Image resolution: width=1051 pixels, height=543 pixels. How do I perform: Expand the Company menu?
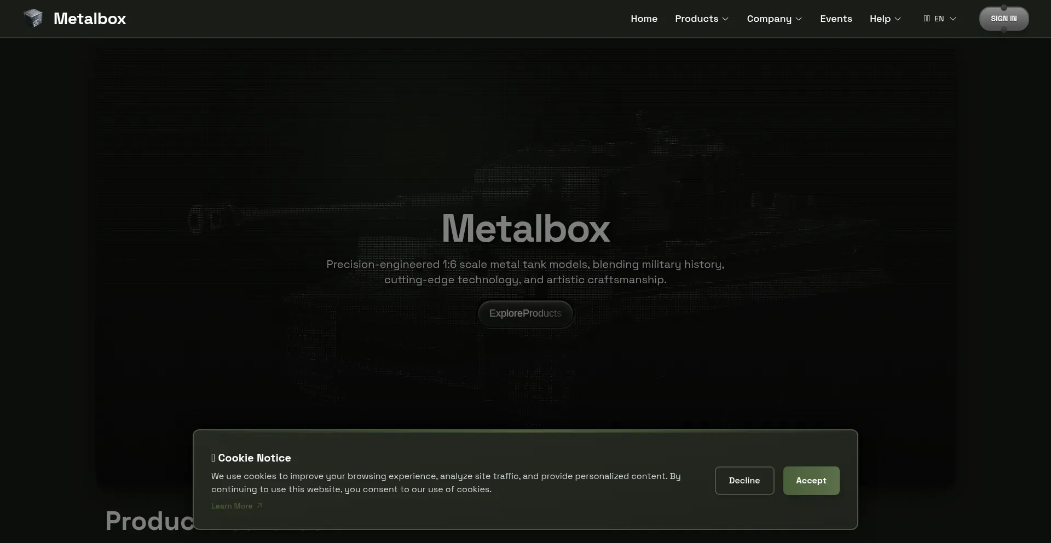[x=773, y=19]
